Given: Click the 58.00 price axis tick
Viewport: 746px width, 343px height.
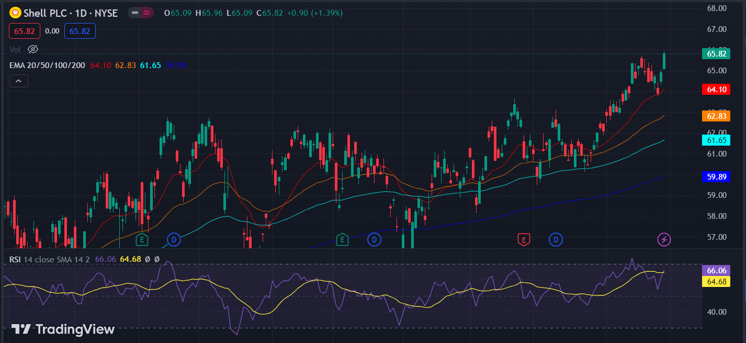Looking at the screenshot, I should (x=716, y=216).
